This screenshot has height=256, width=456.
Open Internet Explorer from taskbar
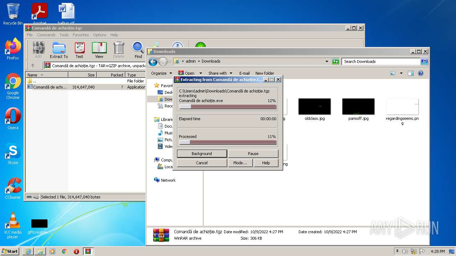click(28, 251)
